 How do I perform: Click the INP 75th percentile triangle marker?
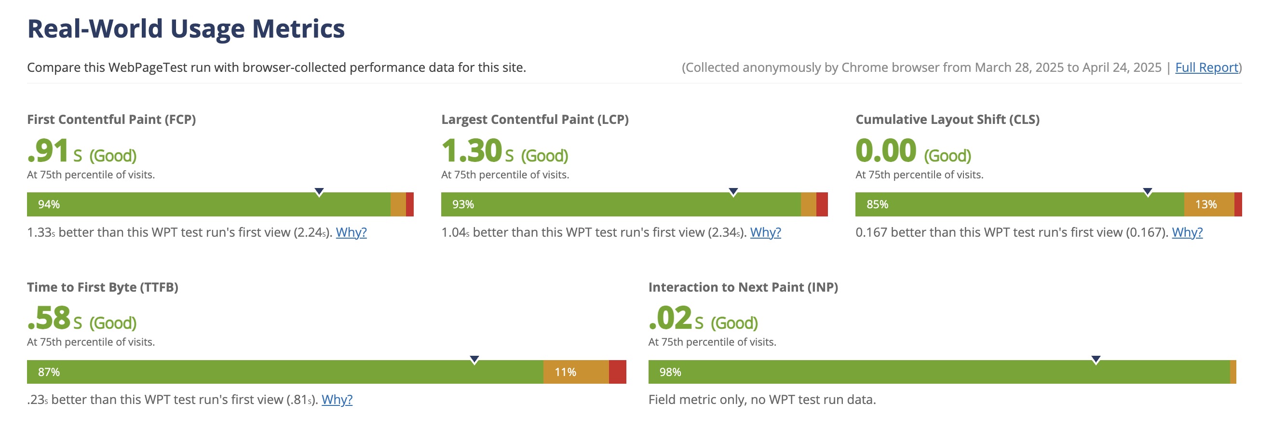tap(1096, 359)
